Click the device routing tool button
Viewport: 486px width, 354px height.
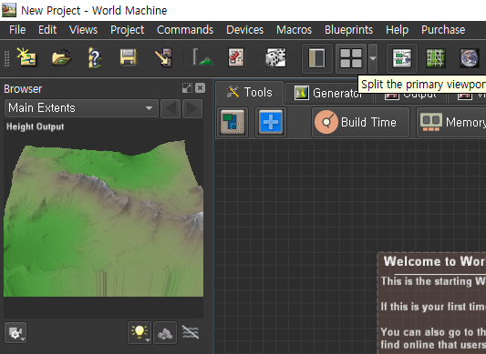[x=233, y=122]
